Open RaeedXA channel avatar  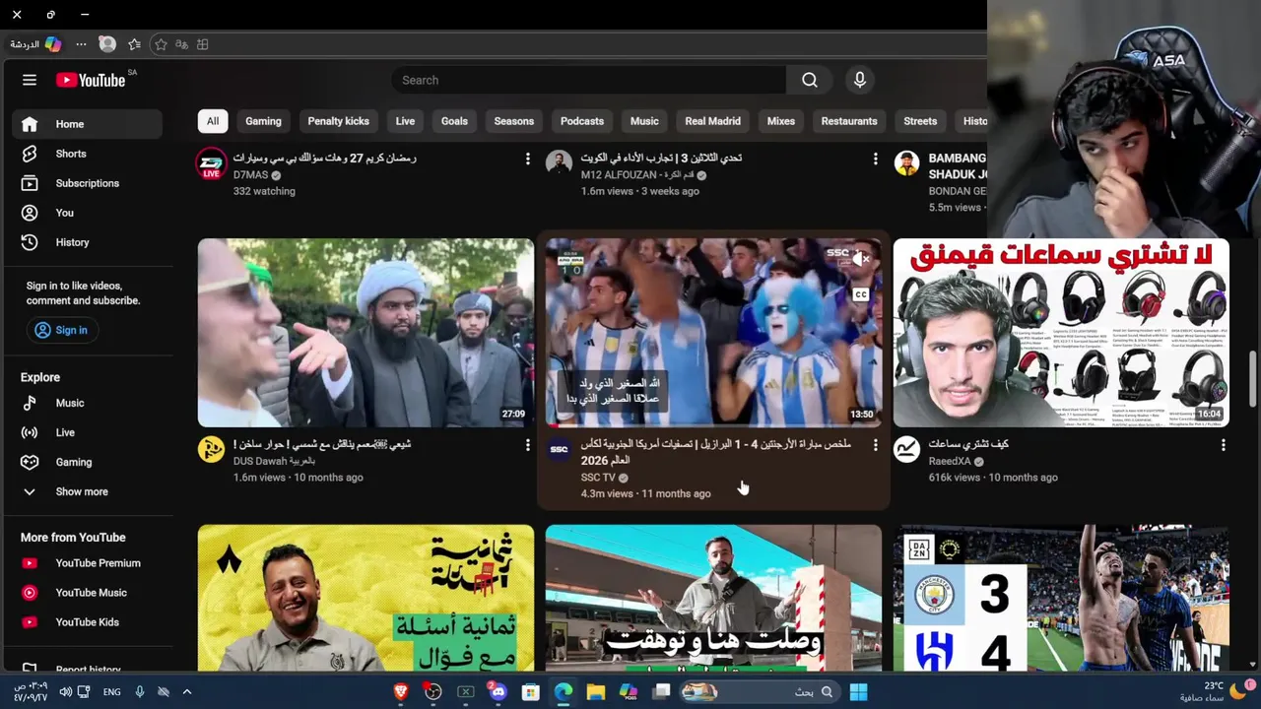click(906, 450)
